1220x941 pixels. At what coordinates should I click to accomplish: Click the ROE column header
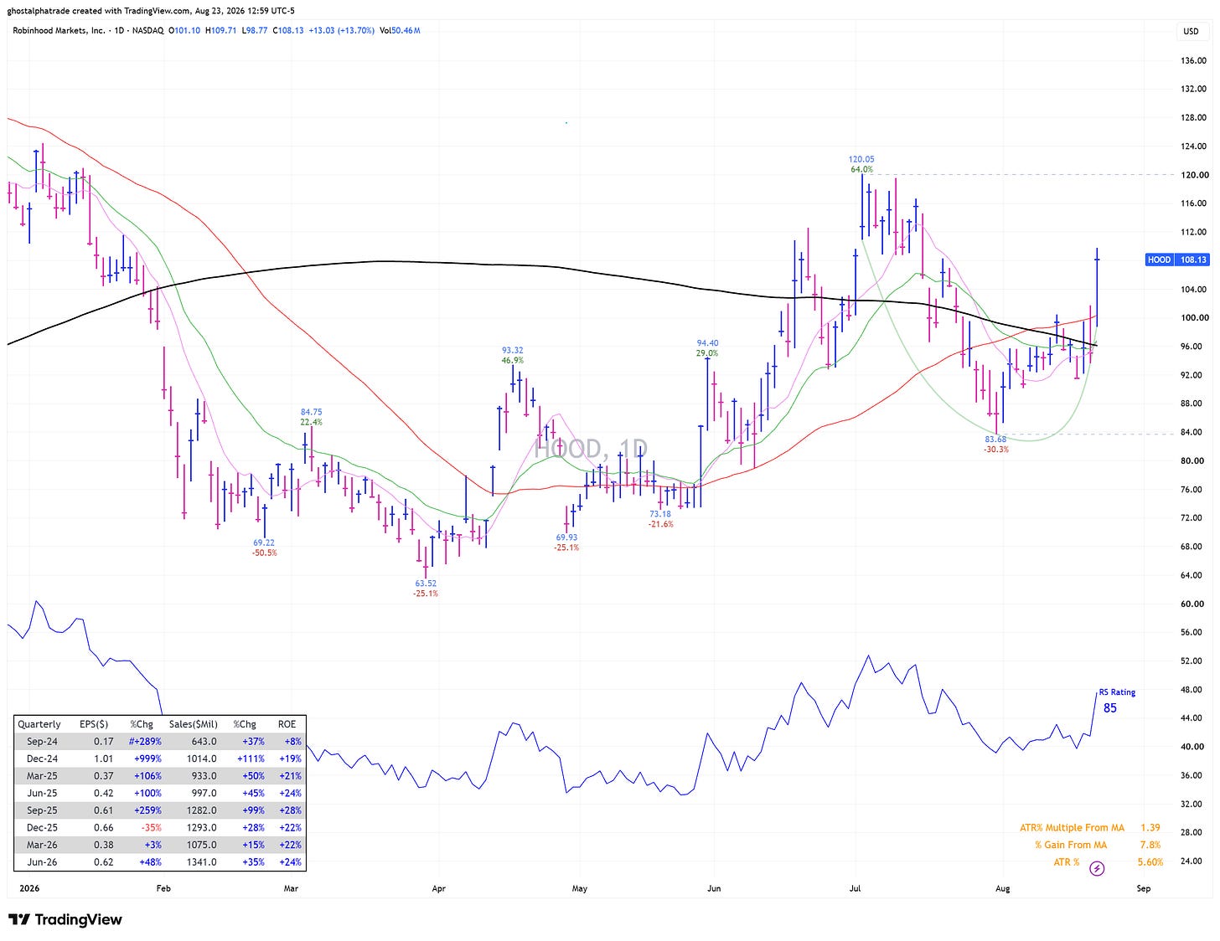[287, 724]
